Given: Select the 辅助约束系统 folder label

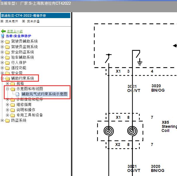Looking at the screenshot, I should pos(23,78).
